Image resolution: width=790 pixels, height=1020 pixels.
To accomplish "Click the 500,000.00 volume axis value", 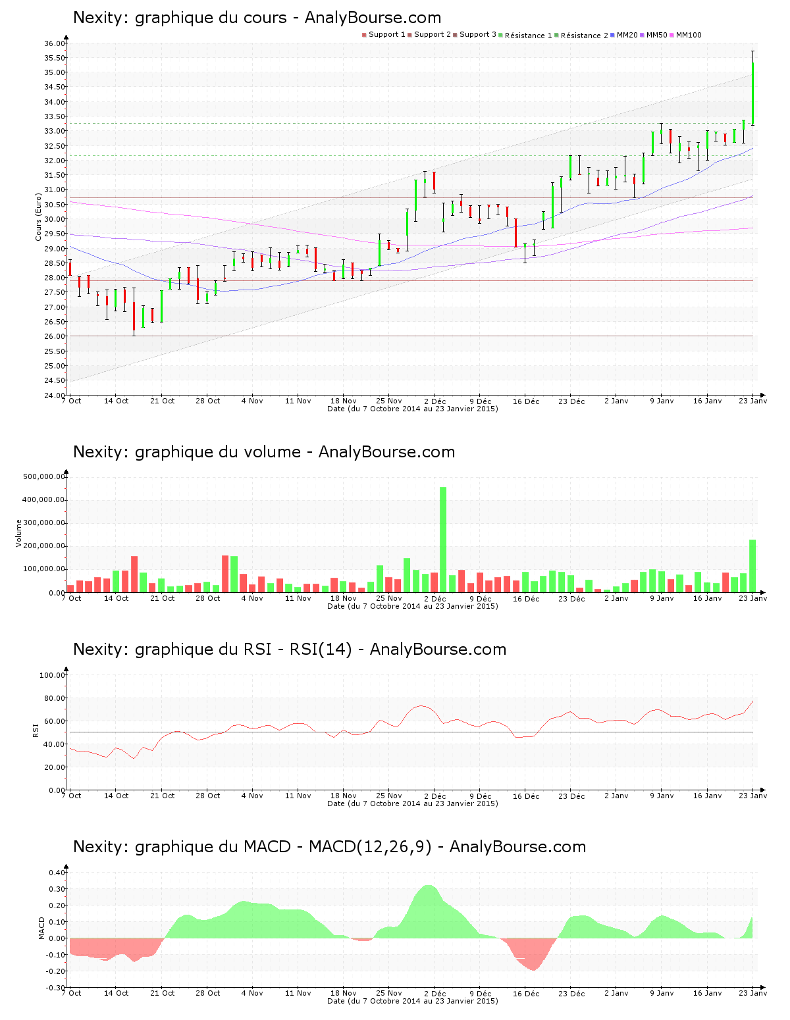I will pos(44,476).
